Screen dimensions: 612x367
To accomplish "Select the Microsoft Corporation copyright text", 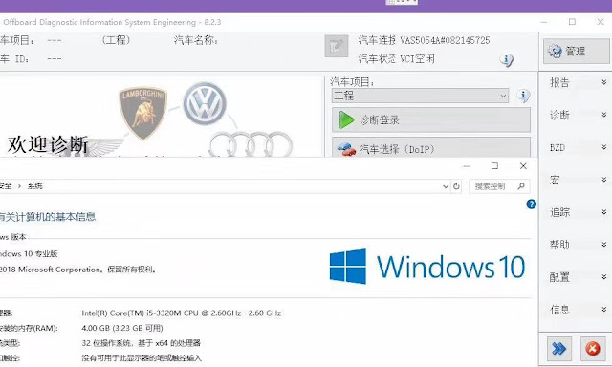I will click(78, 270).
